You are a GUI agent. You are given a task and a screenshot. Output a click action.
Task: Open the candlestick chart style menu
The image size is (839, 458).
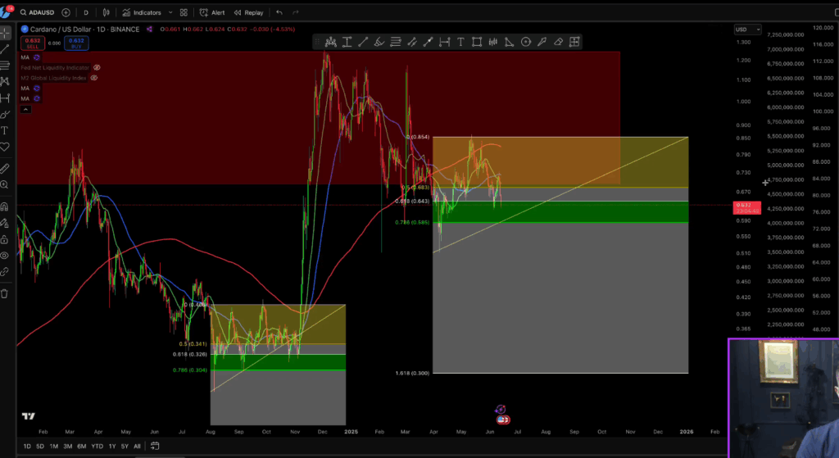click(x=106, y=12)
